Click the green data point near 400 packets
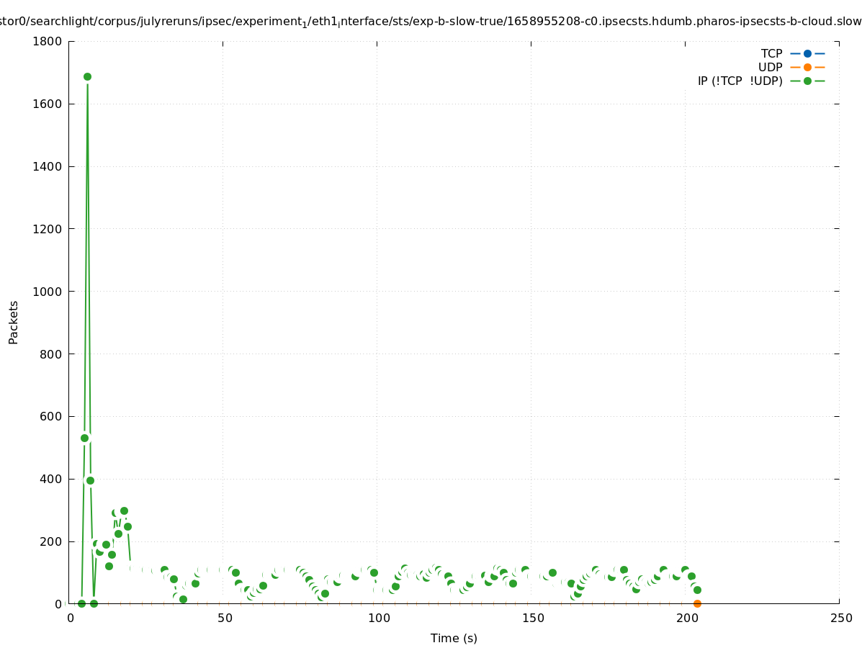862x648 pixels. tap(90, 480)
